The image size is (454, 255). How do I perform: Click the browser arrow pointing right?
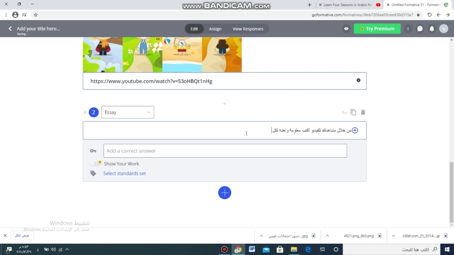coord(448,15)
